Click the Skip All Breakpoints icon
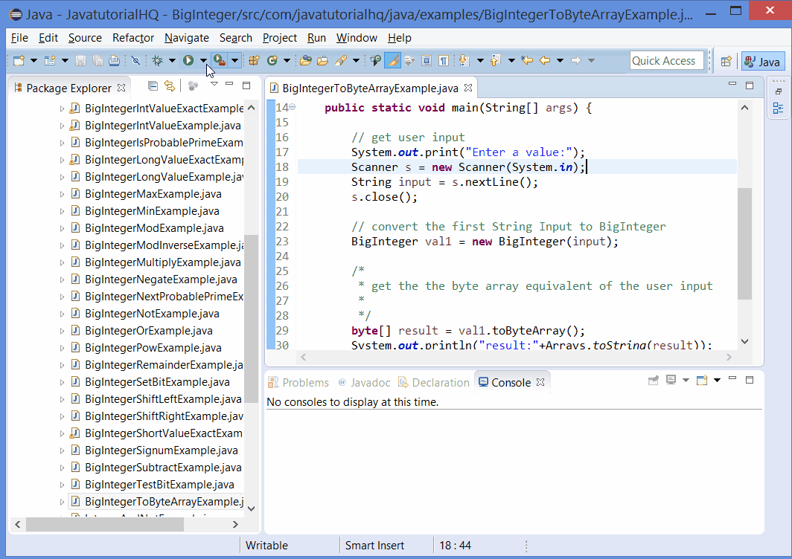 click(x=137, y=61)
